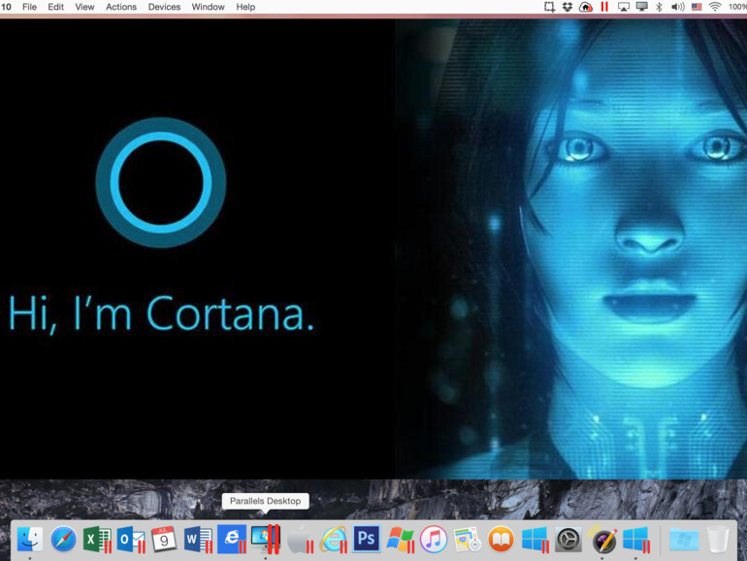Click the red Parallels pause menu bar icon
Viewport: 747px width, 561px height.
click(604, 7)
